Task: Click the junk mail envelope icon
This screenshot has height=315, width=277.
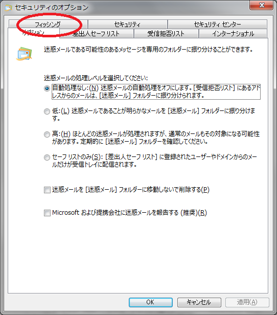Action: (x=24, y=54)
